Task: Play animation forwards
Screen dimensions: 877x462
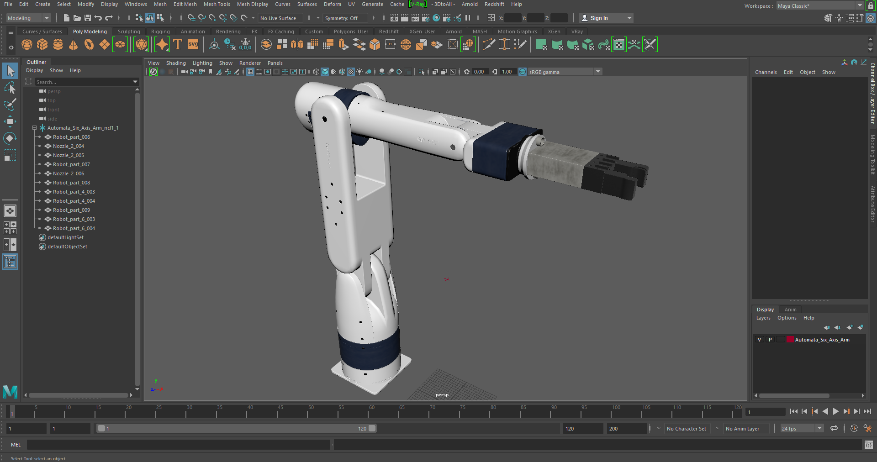Action: (836, 411)
